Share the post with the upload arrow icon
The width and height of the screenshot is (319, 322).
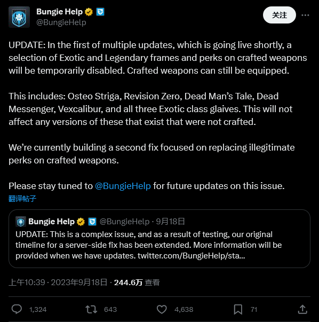pos(302,309)
